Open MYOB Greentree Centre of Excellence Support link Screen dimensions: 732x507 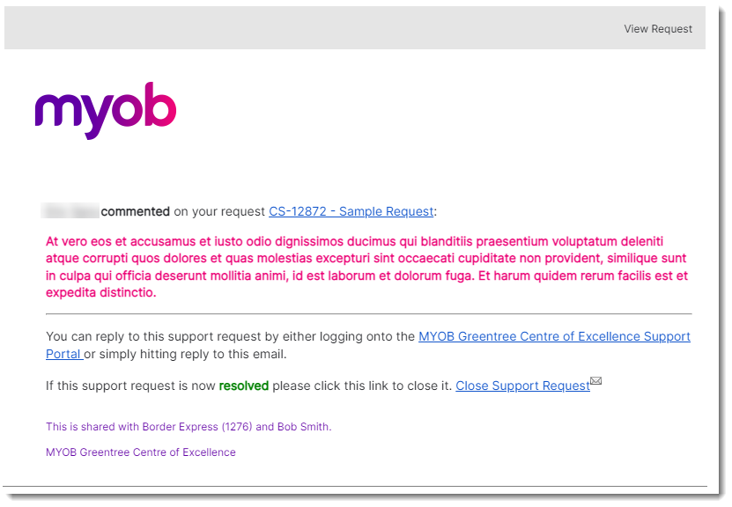coord(554,336)
